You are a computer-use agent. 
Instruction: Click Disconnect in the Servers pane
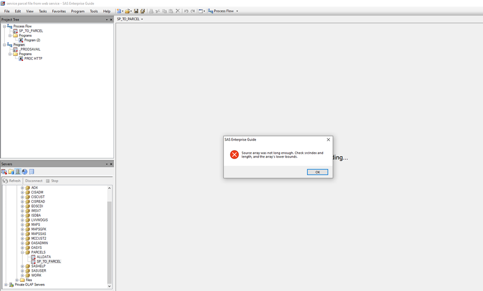click(33, 180)
